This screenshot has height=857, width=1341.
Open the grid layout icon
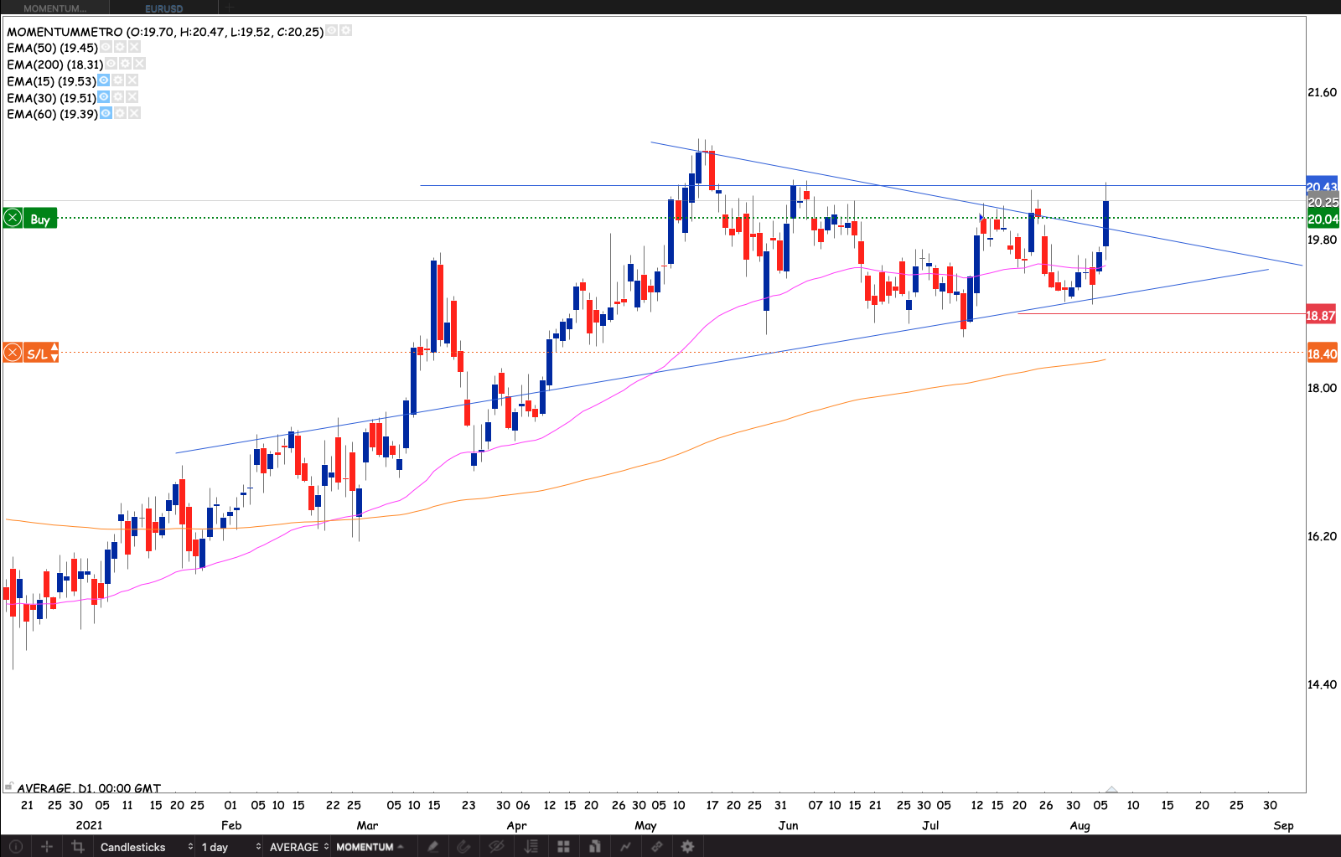click(563, 847)
